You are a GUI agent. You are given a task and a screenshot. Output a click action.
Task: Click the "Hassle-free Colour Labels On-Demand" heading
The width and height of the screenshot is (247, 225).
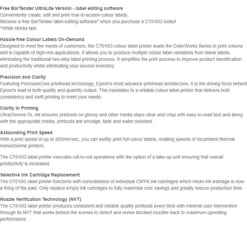pos(42,39)
